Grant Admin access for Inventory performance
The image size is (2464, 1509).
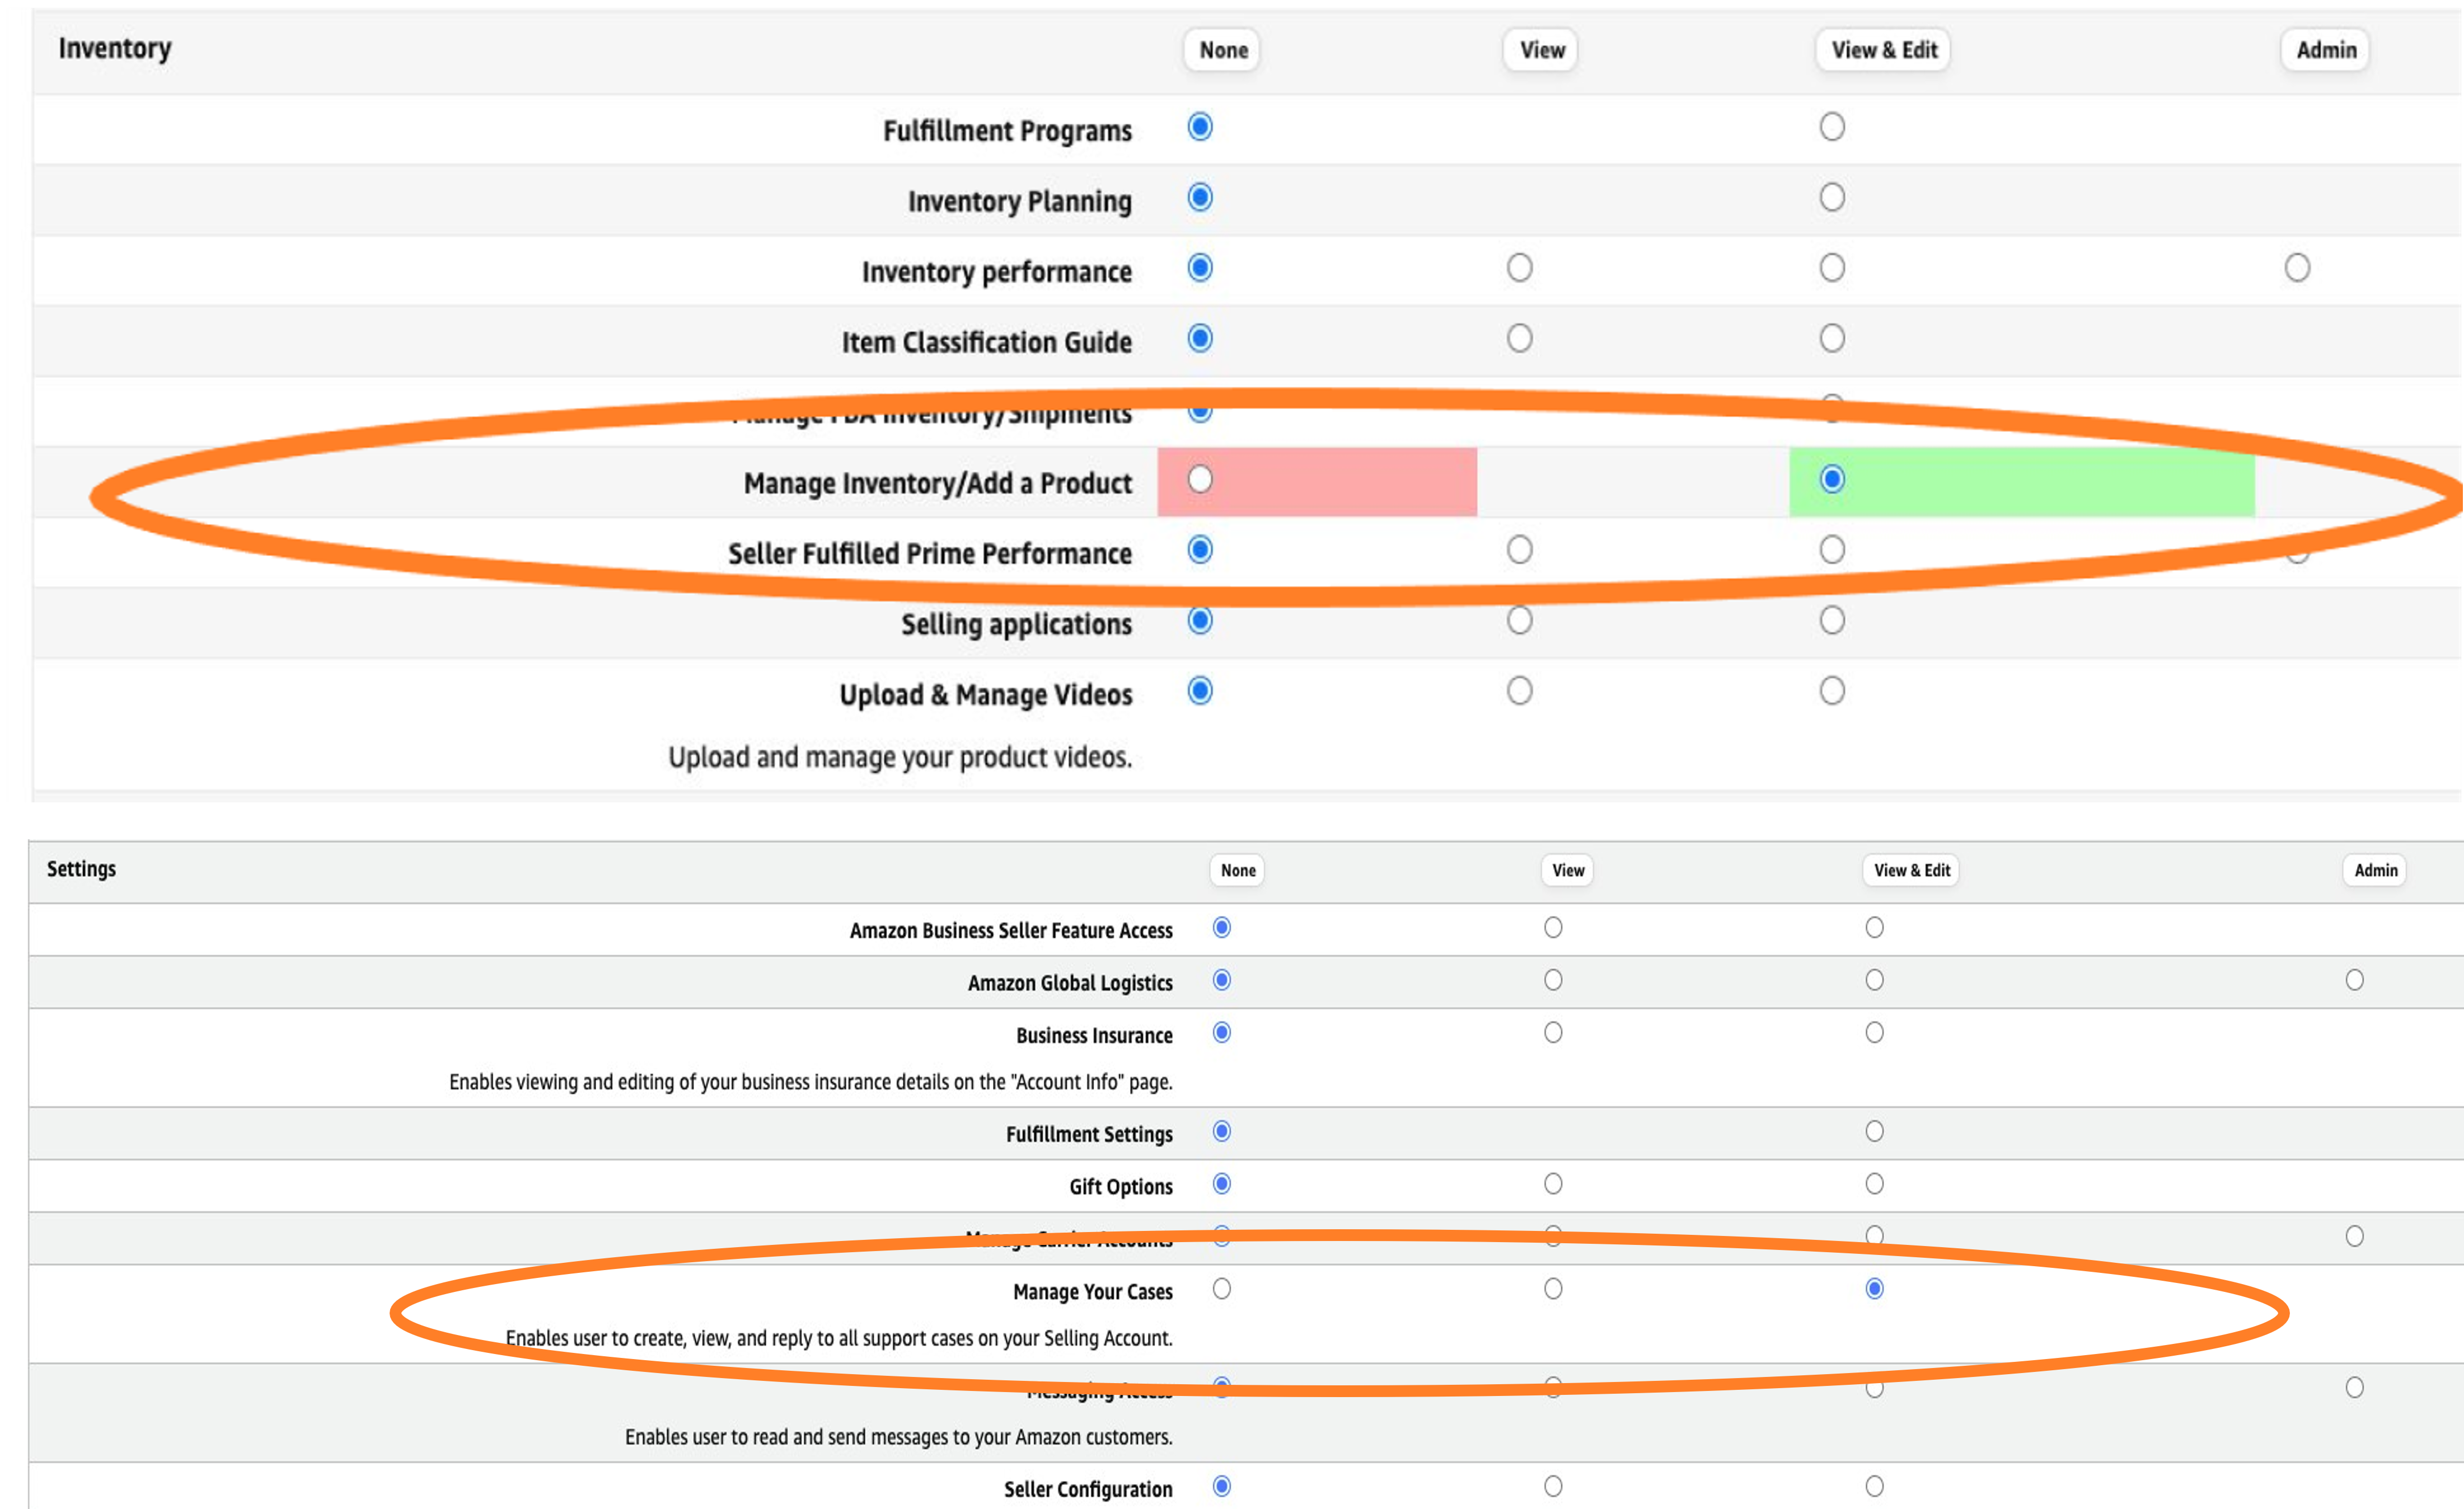click(x=2297, y=267)
